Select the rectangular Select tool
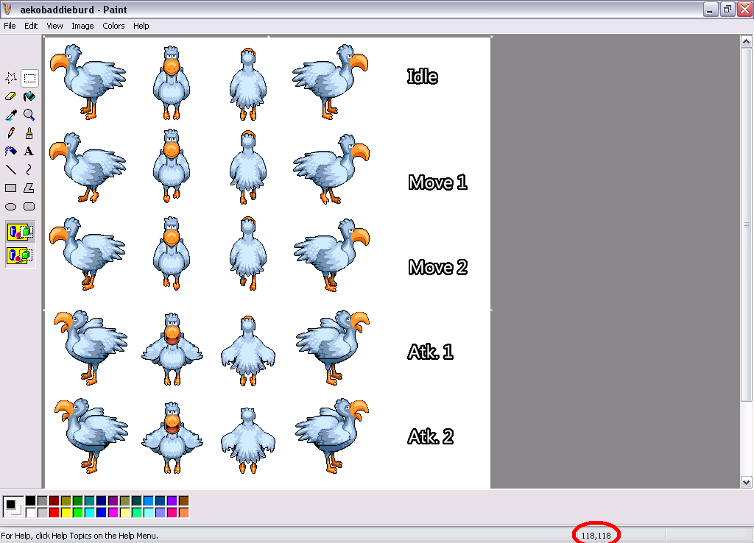The width and height of the screenshot is (754, 543). pos(29,77)
